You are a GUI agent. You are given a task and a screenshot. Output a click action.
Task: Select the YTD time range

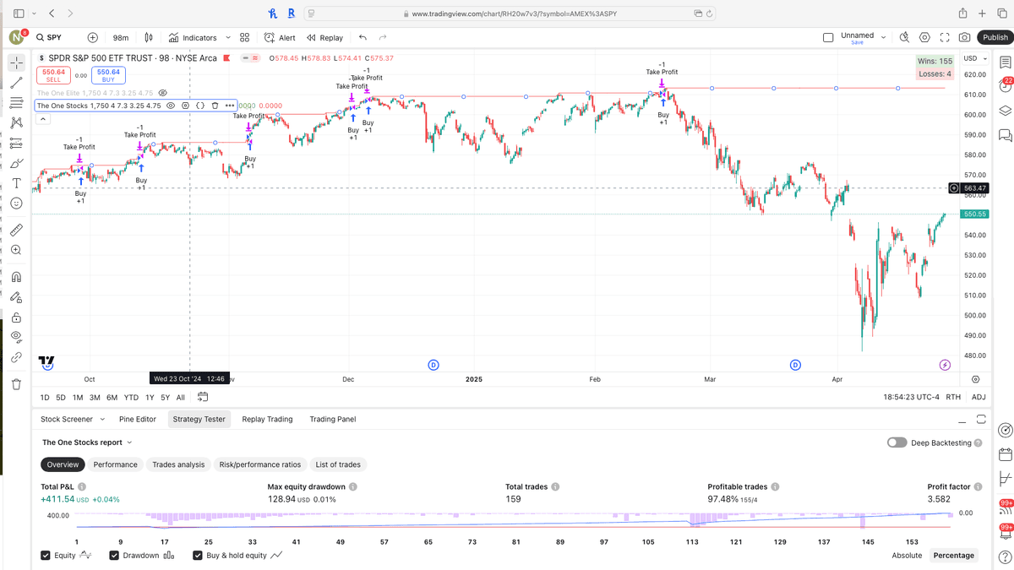coord(131,397)
